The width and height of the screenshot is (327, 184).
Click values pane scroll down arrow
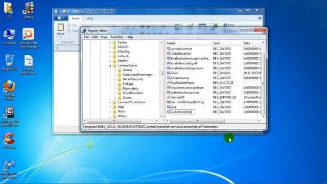[263, 116]
